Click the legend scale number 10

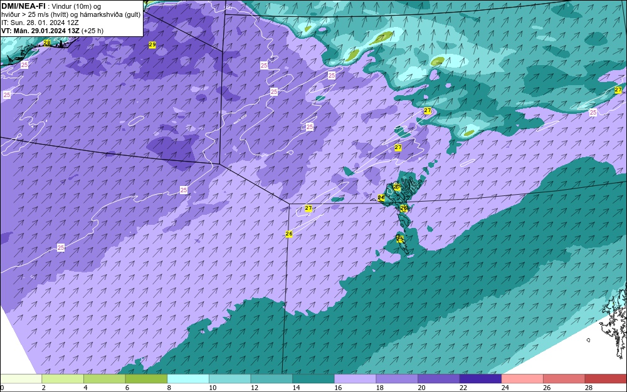click(x=213, y=388)
